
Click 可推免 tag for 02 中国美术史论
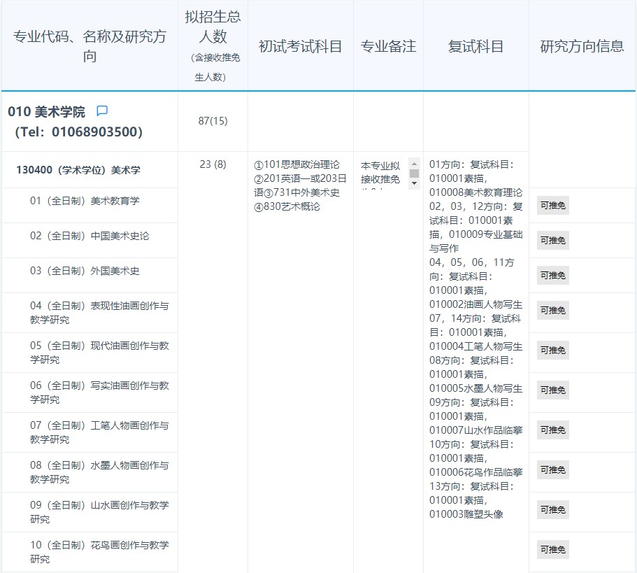click(x=552, y=241)
